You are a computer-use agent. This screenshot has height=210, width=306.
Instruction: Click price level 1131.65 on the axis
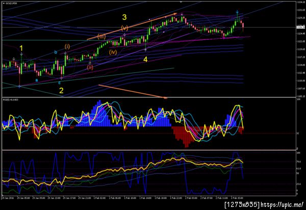click(x=301, y=10)
